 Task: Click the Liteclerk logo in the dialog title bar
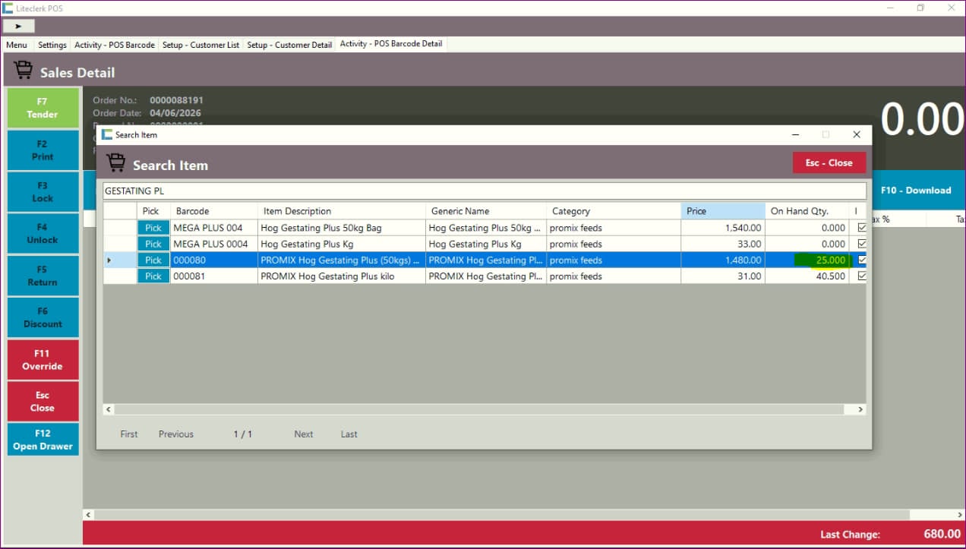tap(107, 134)
